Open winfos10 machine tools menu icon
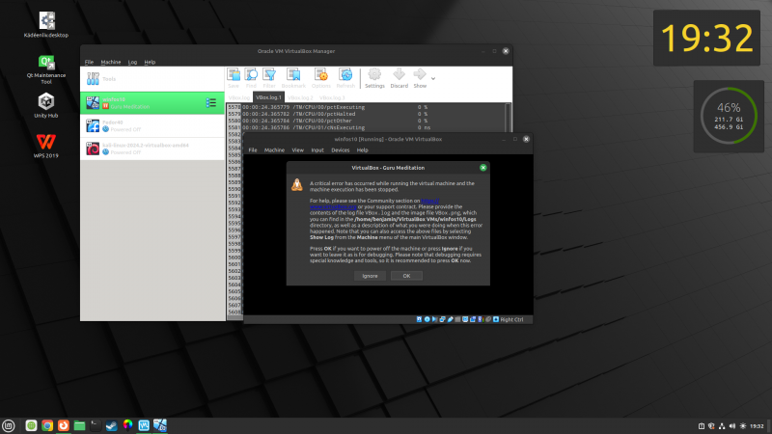Screen dimensions: 772x434 [x=211, y=103]
